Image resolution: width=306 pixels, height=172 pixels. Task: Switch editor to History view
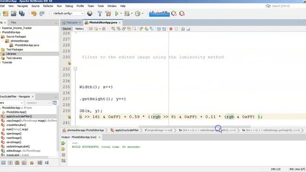point(79,29)
